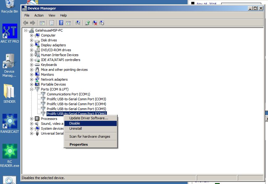Select Communications Port (COM1) row
Viewport: 268px width, 184px height.
click(68, 94)
